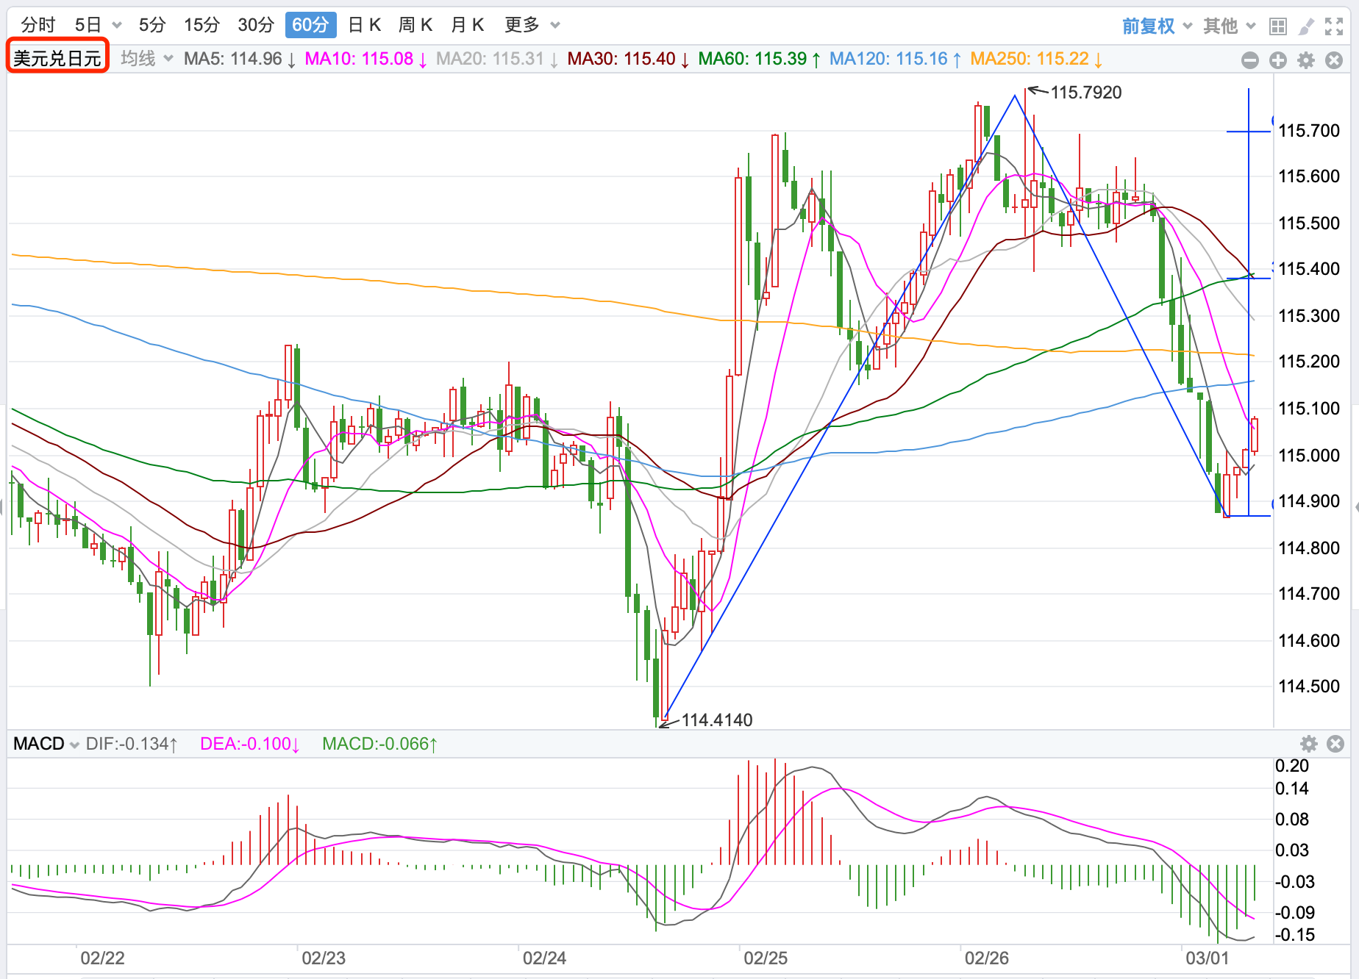
Task: Open the grid layout icon
Action: coord(1278,26)
